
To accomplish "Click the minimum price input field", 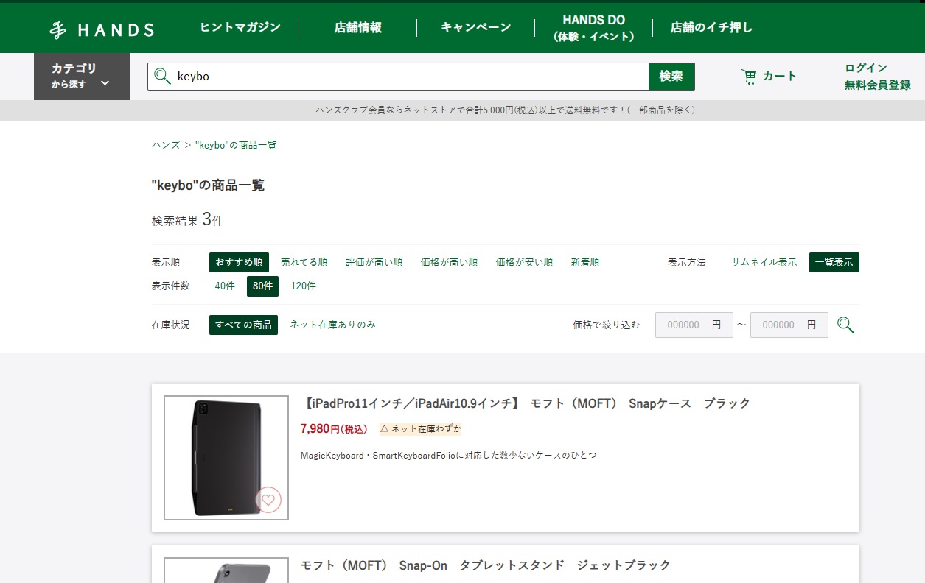I will 694,325.
